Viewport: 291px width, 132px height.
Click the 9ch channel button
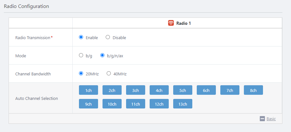click(x=89, y=104)
